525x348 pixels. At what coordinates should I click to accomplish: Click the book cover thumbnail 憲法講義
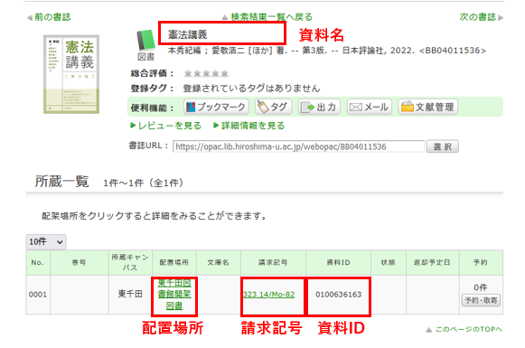(71, 74)
